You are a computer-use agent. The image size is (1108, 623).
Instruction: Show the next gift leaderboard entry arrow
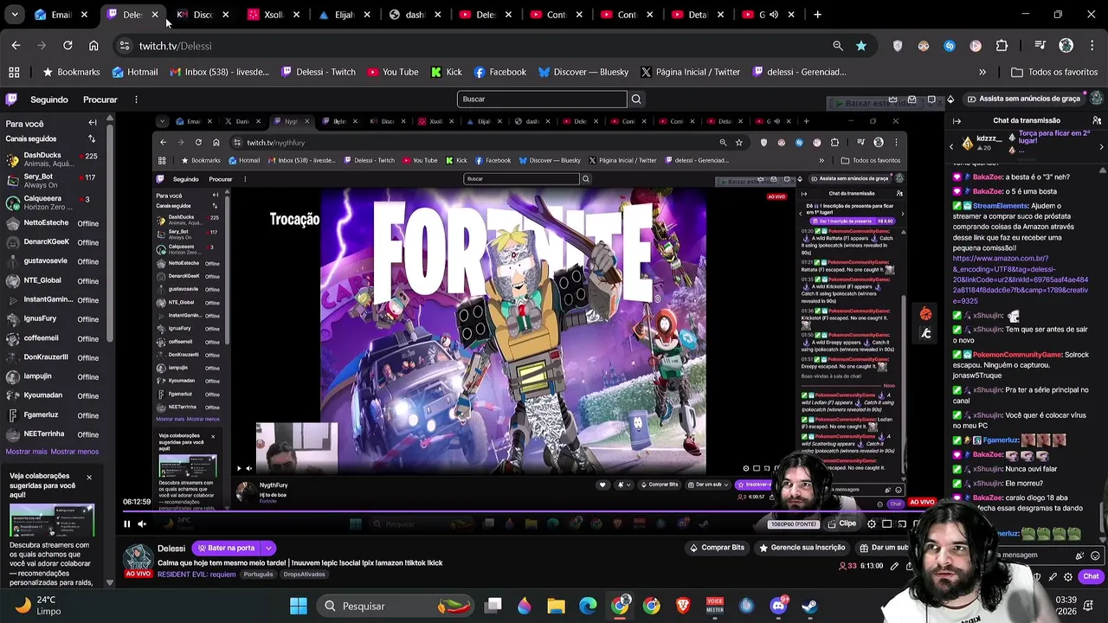click(x=1101, y=145)
